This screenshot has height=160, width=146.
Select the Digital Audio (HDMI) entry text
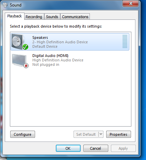coord(50,56)
